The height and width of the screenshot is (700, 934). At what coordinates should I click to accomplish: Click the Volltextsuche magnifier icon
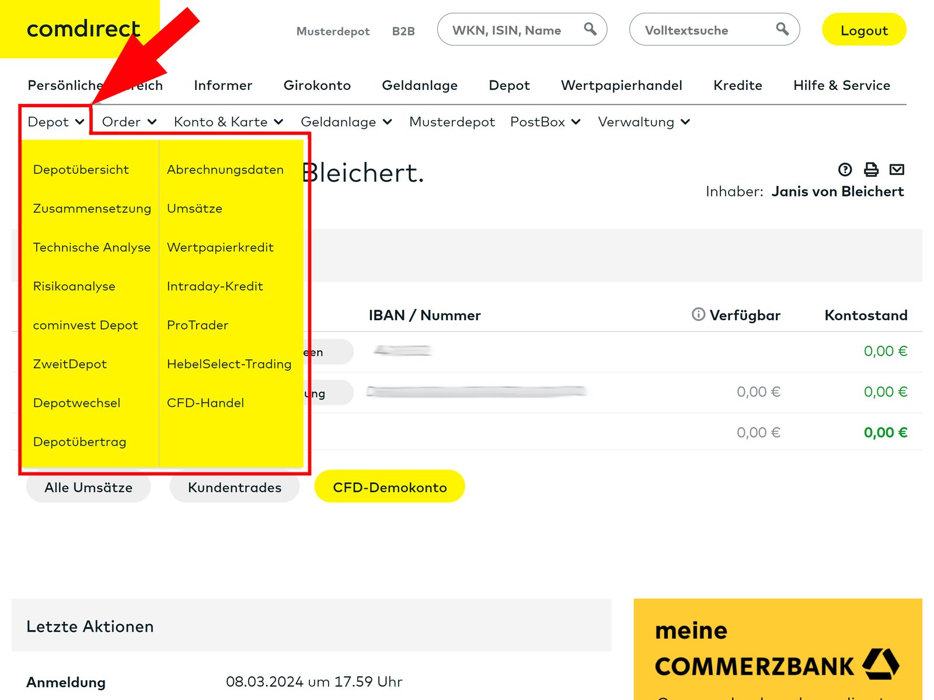pyautogui.click(x=782, y=29)
